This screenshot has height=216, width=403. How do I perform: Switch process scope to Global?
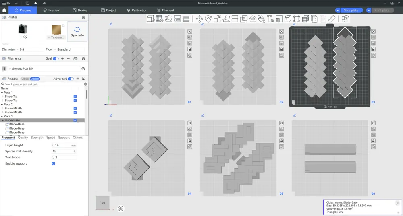[x=25, y=79]
